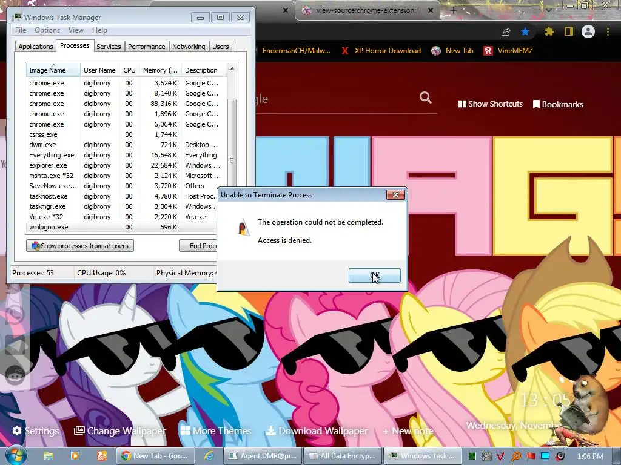Viewport: 621px width, 465px height.
Task: Switch to the Users tab
Action: (x=220, y=46)
